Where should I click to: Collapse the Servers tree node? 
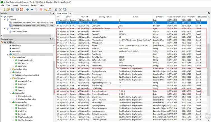point(5,20)
